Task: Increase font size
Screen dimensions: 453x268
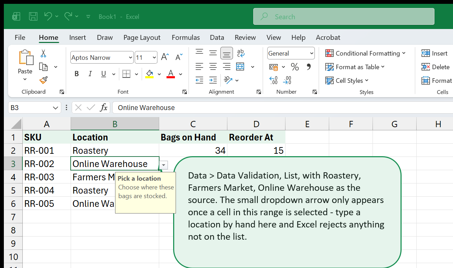Action: point(165,57)
